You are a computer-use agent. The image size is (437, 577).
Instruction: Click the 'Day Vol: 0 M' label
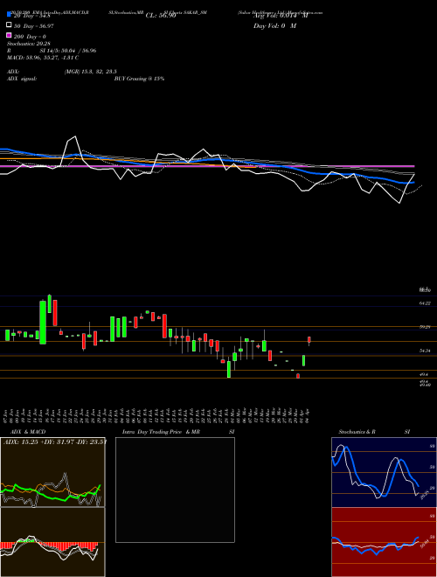(x=274, y=26)
